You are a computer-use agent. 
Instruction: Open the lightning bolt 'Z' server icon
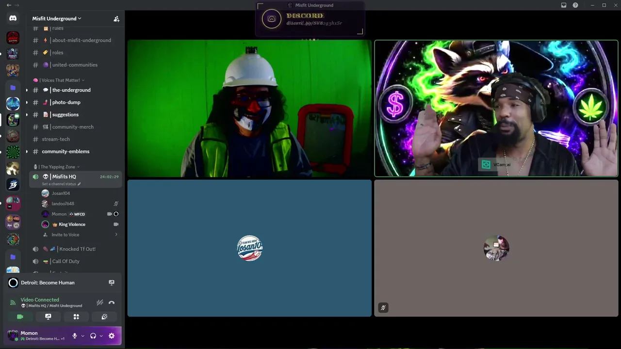pyautogui.click(x=13, y=185)
